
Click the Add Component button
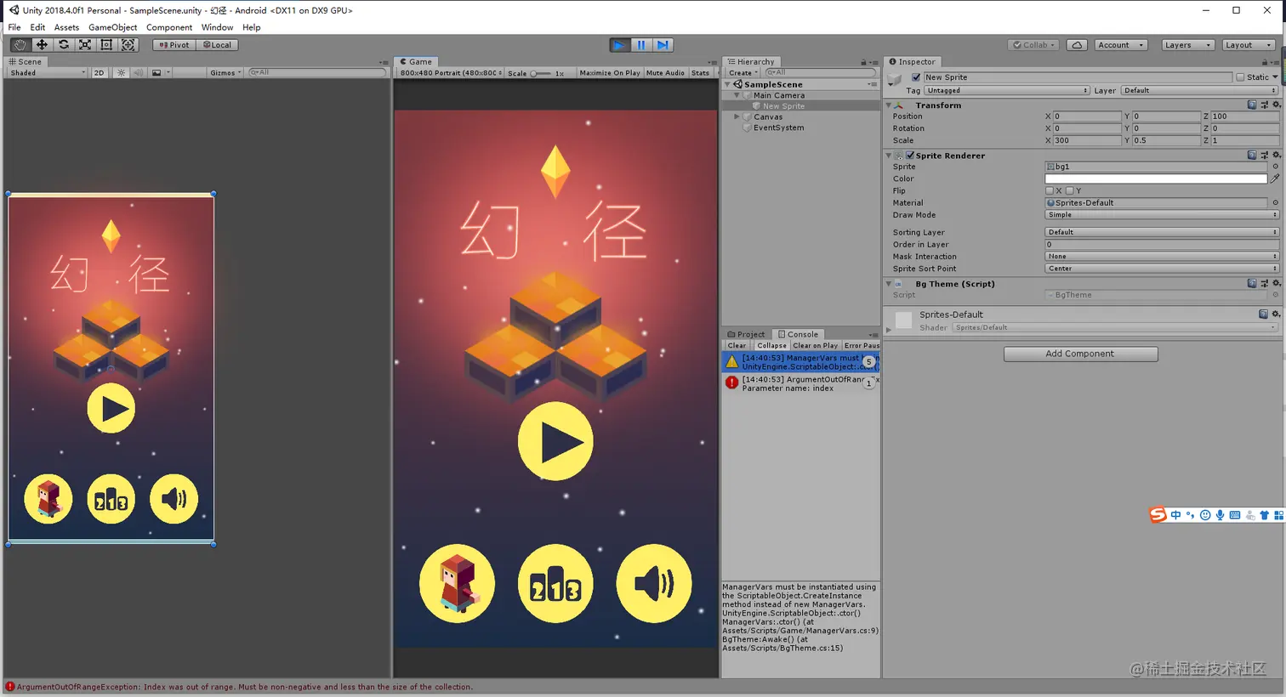coord(1080,354)
